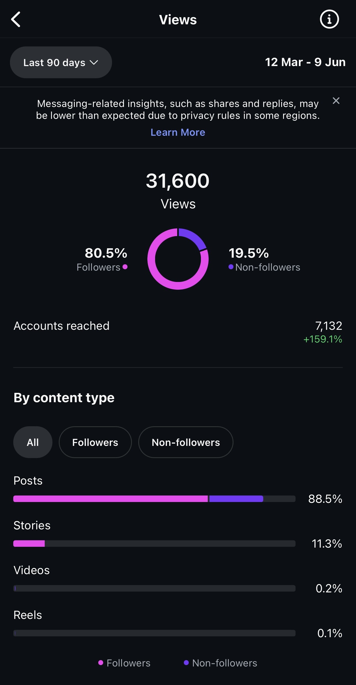Tap the purple Non-followers dot beside 19.5%
Screen dimensions: 356x685
[x=231, y=267]
